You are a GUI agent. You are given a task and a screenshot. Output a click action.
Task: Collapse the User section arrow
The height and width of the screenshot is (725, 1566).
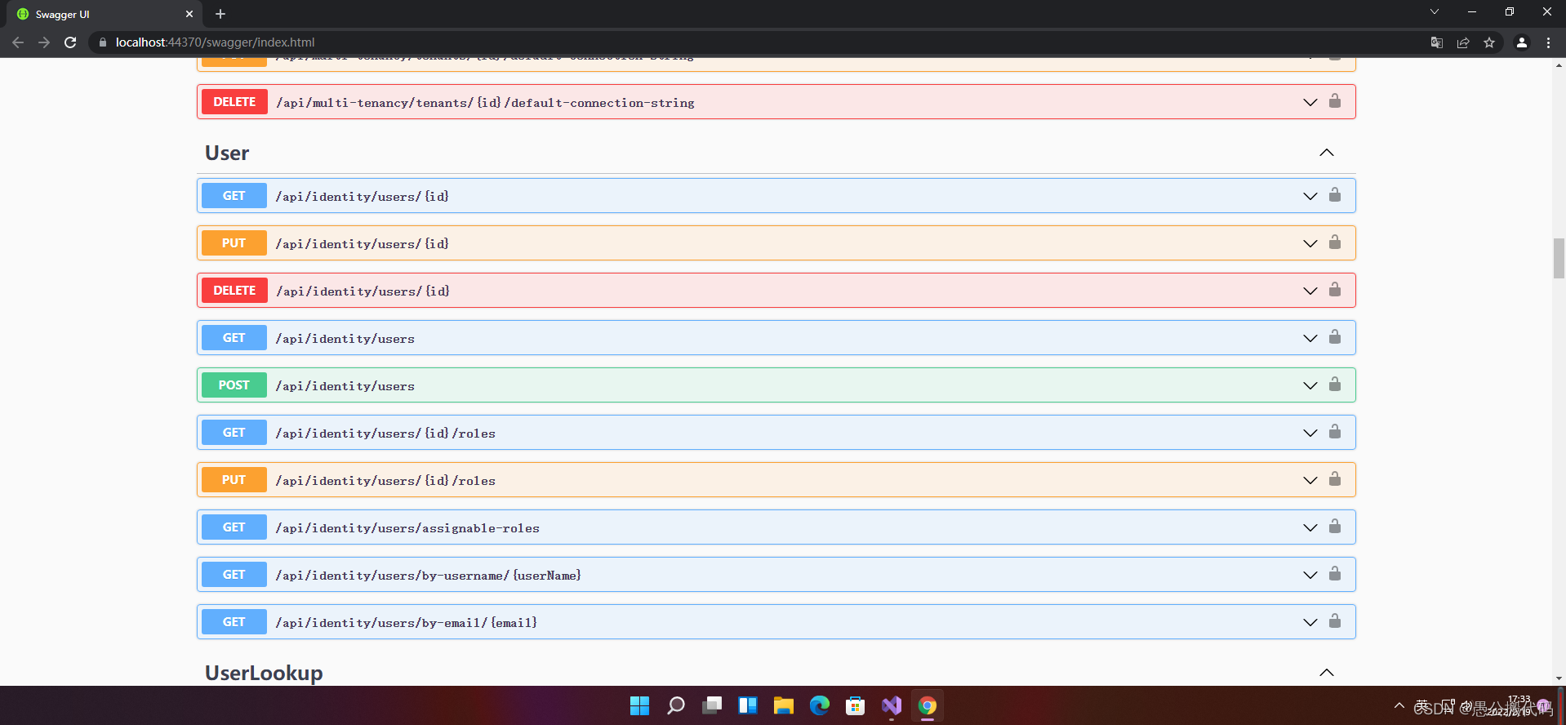click(1327, 153)
